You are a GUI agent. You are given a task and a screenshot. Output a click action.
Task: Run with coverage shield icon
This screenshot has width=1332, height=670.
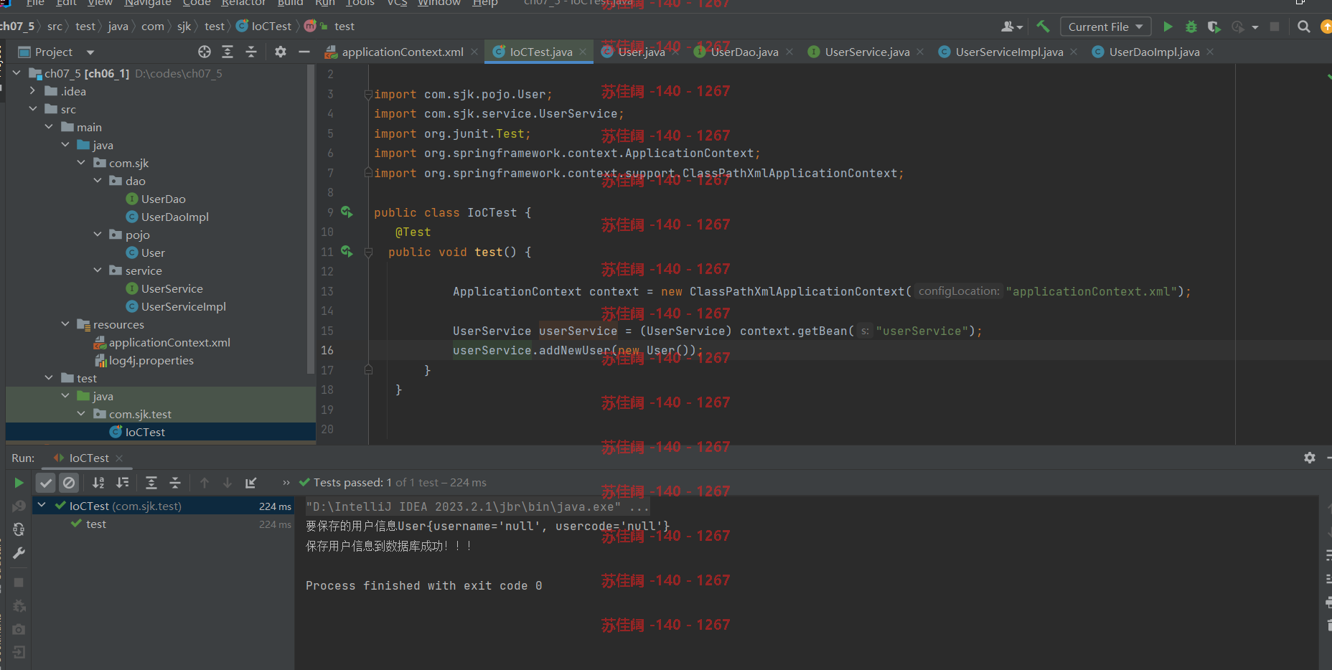pos(1214,27)
